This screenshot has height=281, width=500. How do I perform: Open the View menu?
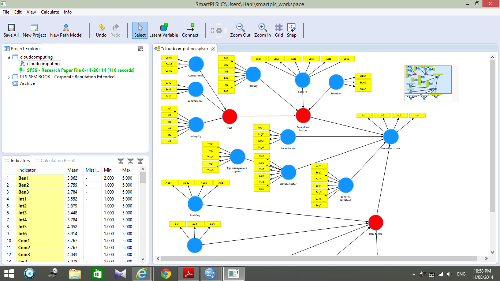click(x=31, y=12)
